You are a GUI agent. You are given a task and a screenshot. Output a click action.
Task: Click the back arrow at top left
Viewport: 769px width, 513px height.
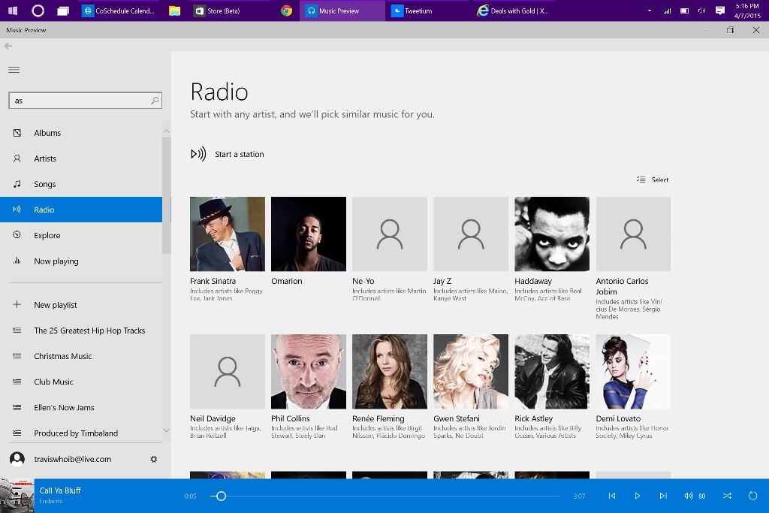pos(8,46)
